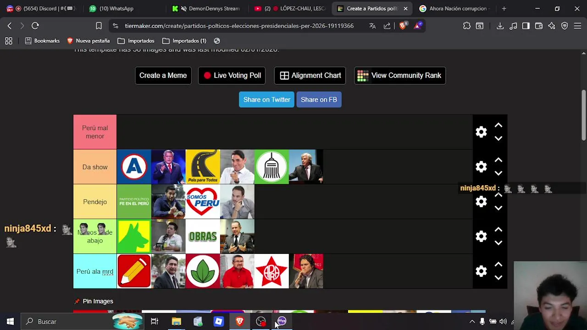The width and height of the screenshot is (587, 330).
Task: Select red pencil party logo
Action: pos(134,271)
